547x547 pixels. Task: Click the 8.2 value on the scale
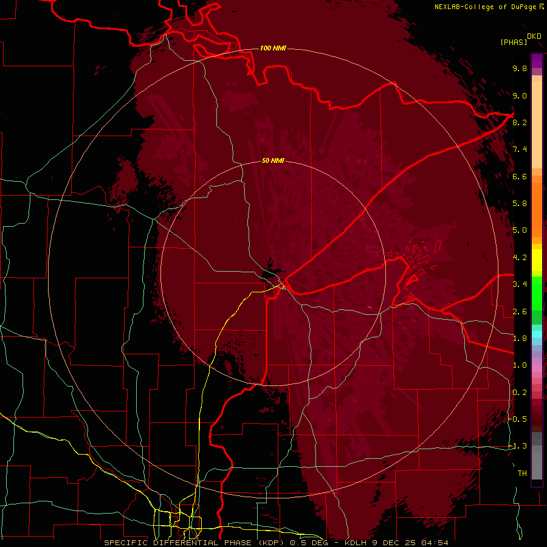click(x=520, y=122)
